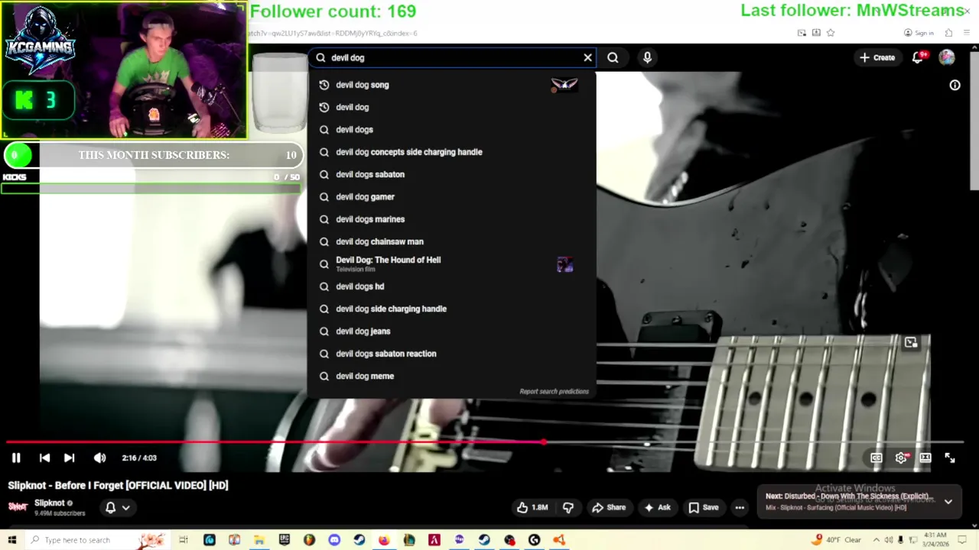Select history suggestion 'devil dog'

[x=451, y=107]
